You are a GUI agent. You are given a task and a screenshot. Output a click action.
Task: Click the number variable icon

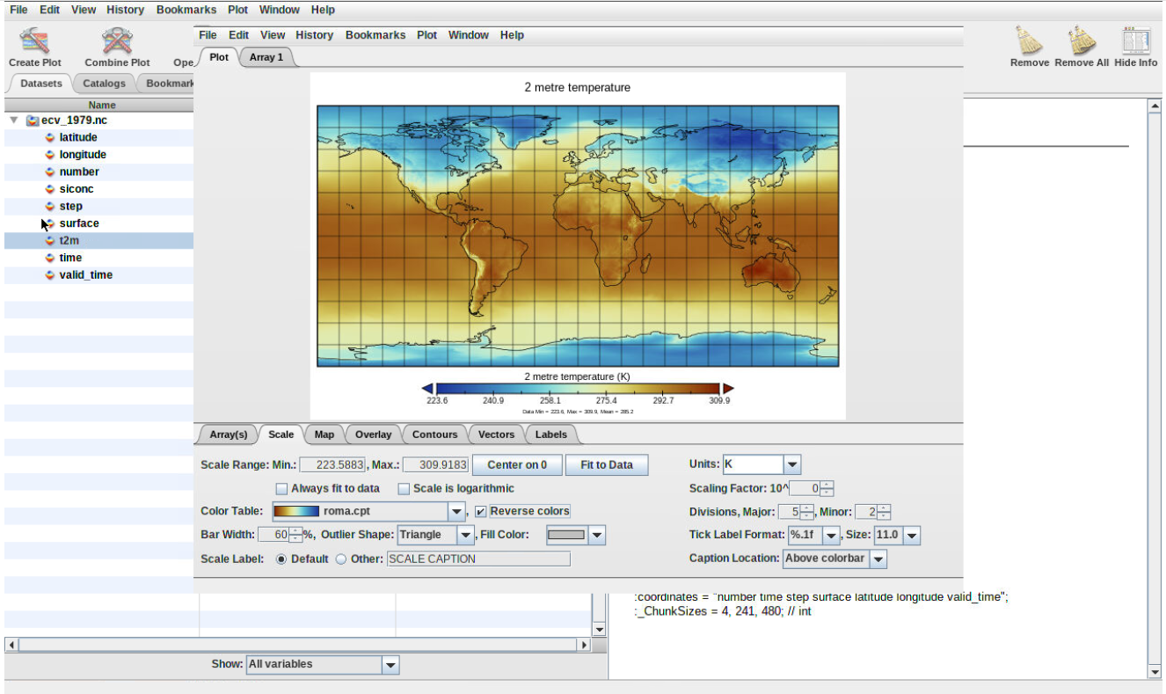(50, 172)
